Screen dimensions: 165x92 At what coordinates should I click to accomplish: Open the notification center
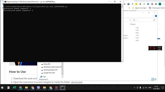point(163,88)
